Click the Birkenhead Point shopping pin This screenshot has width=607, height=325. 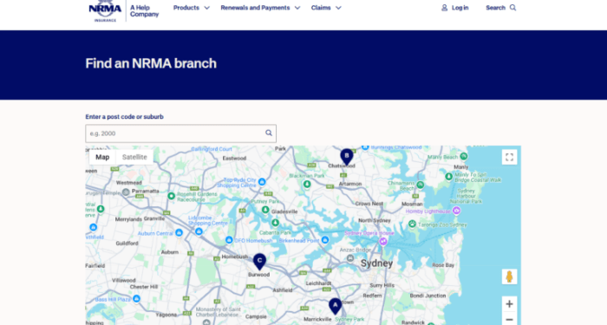tap(325, 240)
